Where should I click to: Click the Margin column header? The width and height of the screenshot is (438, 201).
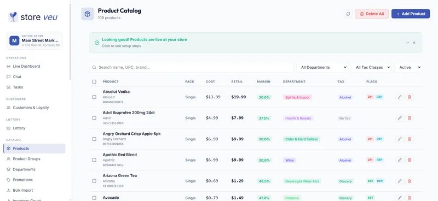tap(263, 82)
